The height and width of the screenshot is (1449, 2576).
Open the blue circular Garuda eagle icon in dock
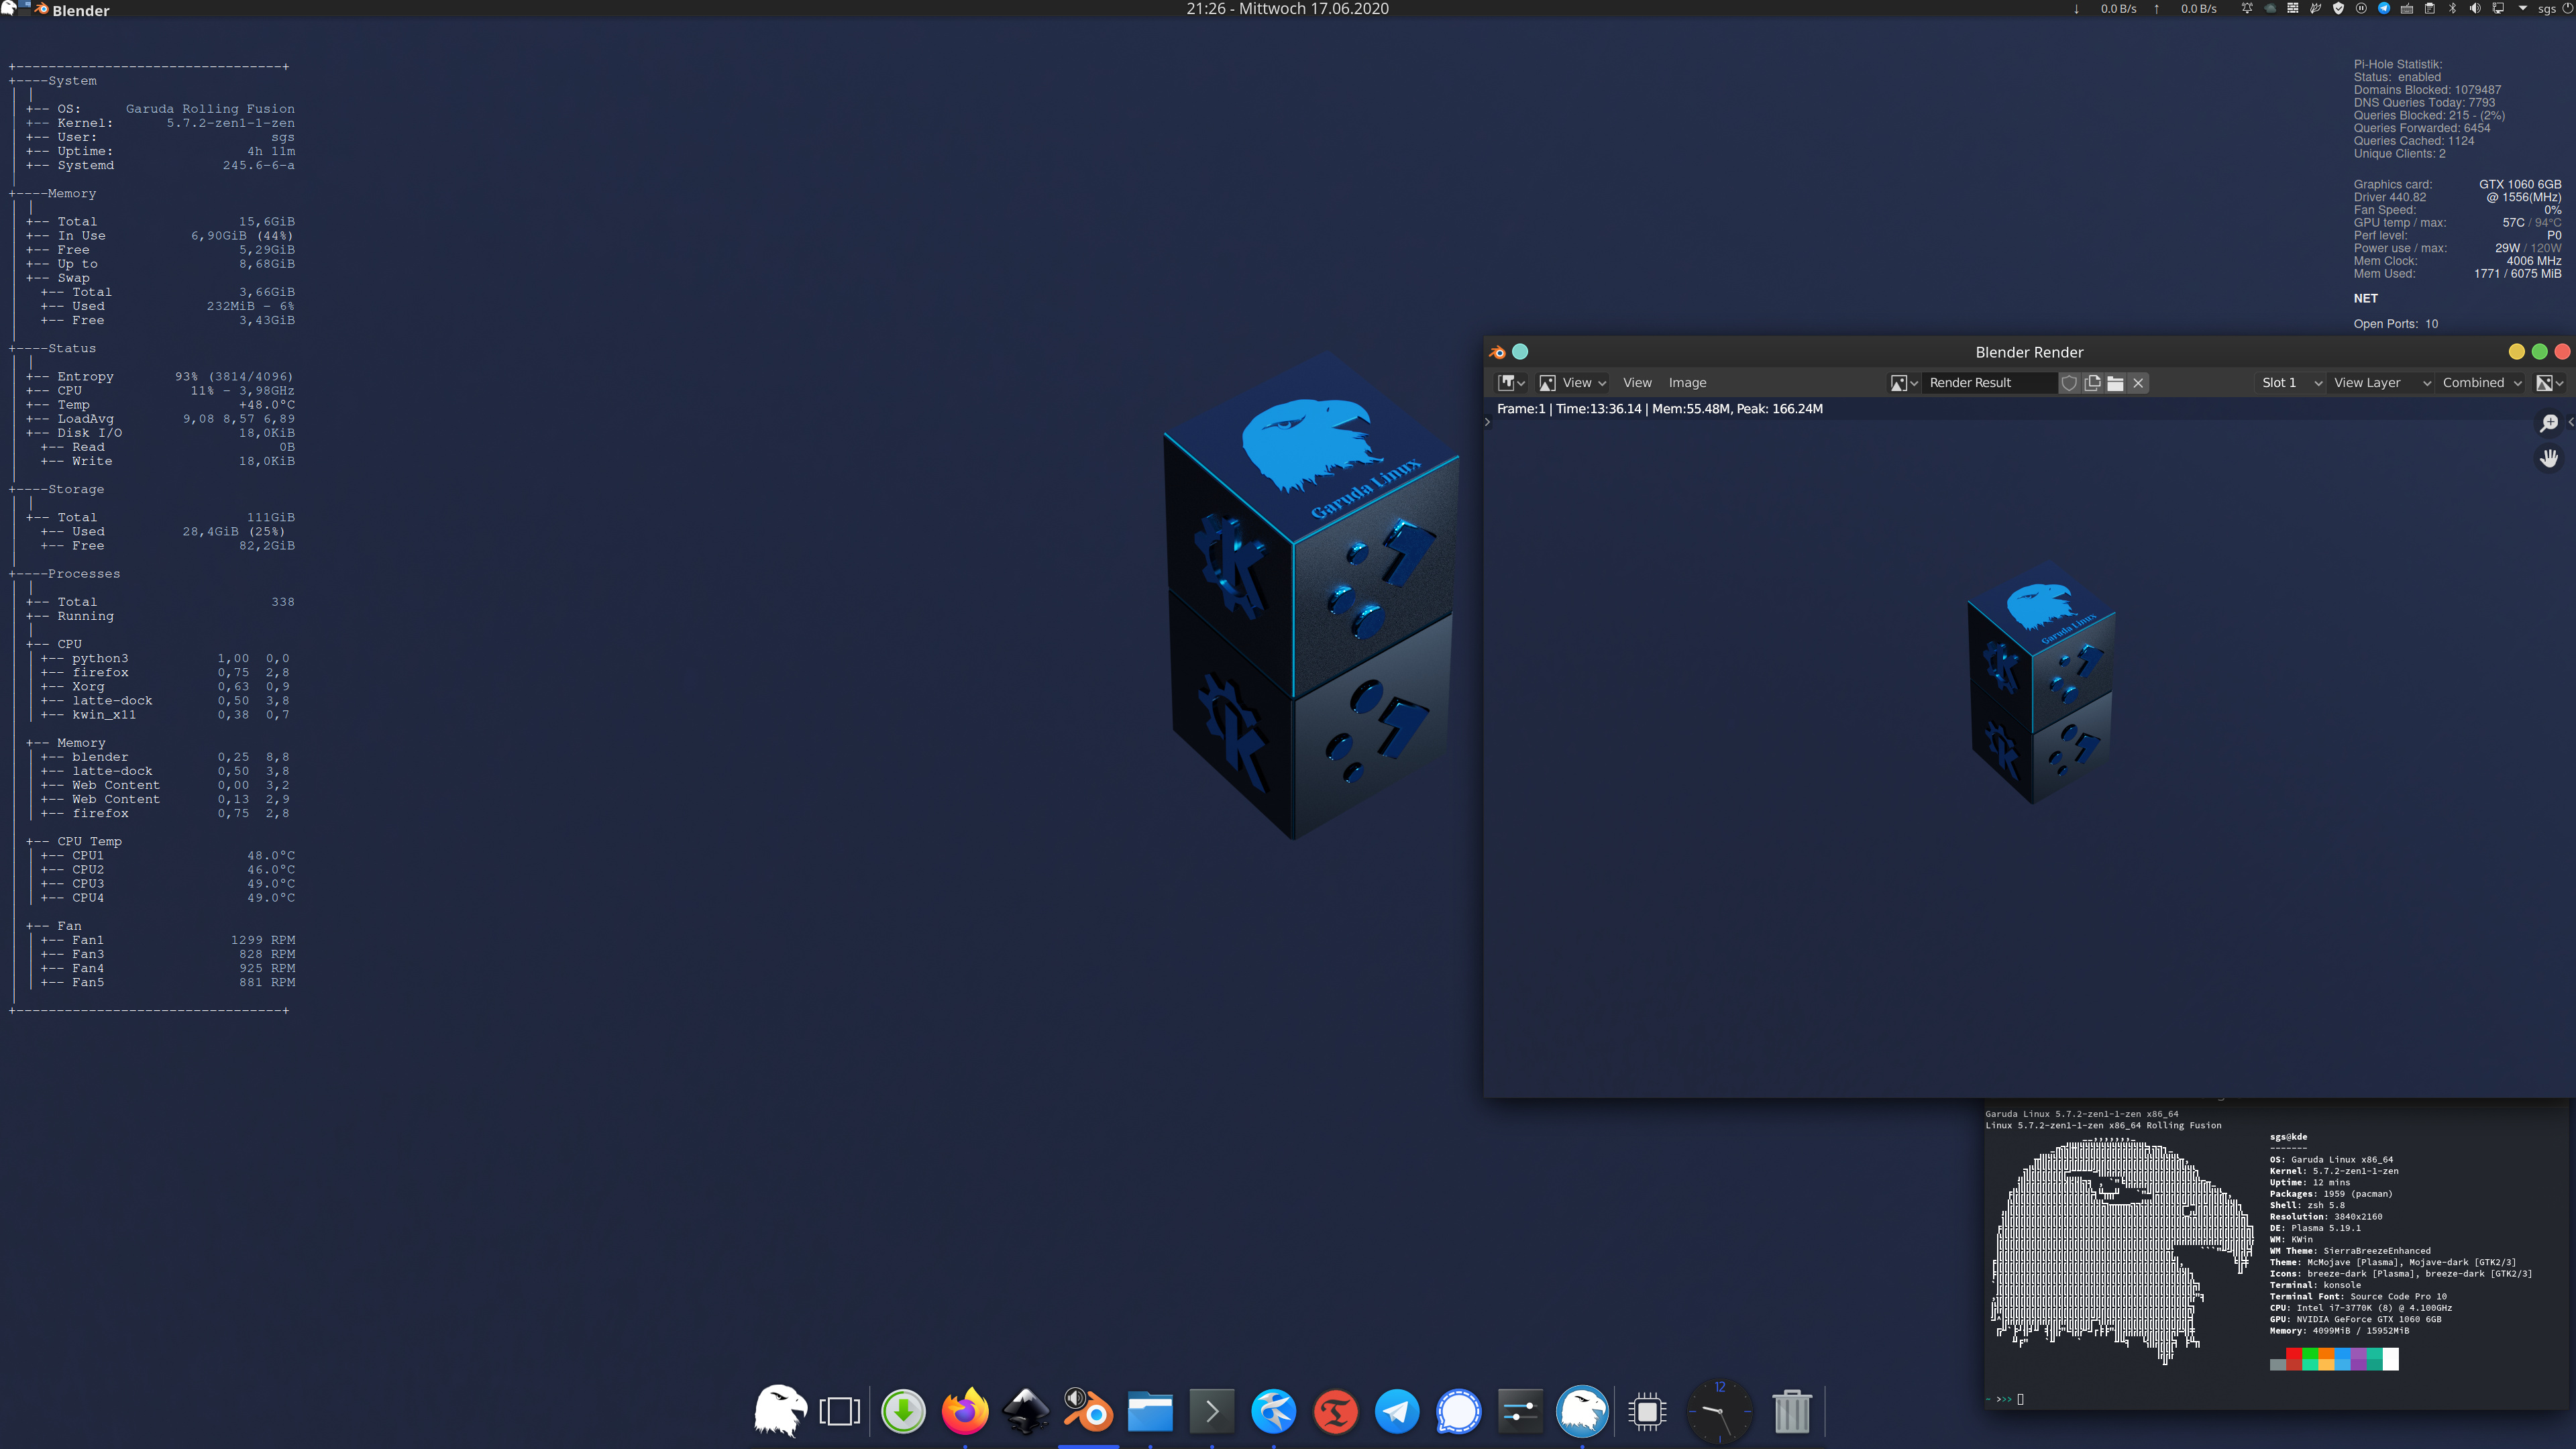(1582, 1411)
